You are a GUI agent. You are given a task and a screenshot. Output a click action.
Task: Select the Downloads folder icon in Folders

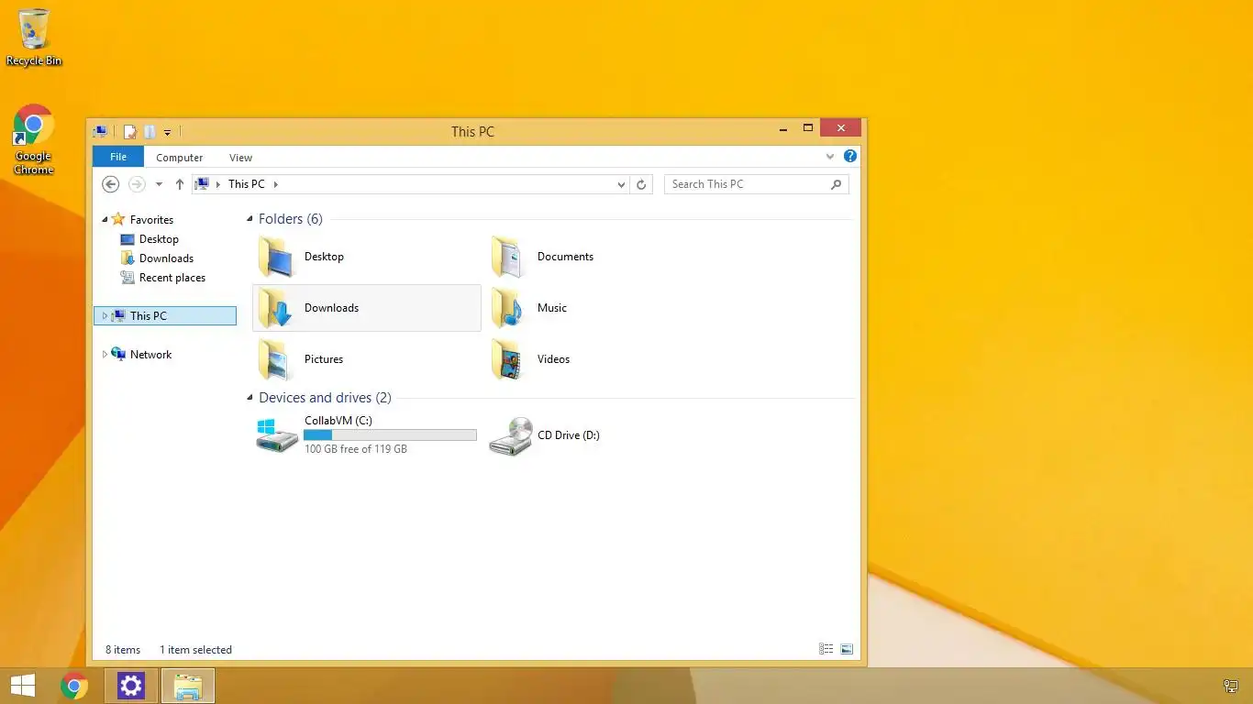275,308
